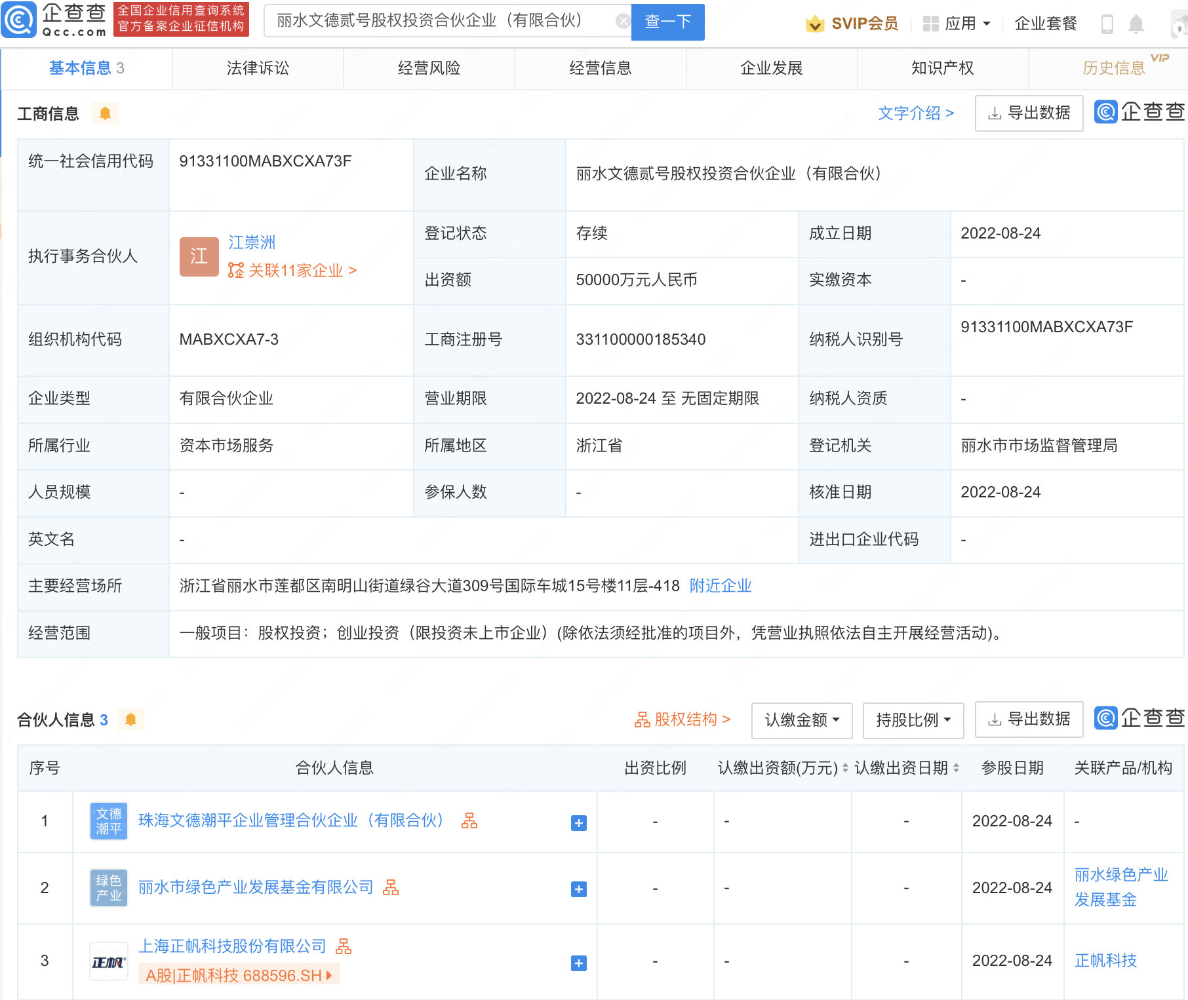Click the 江 avatar of executive partner
The width and height of the screenshot is (1188, 1000).
[199, 256]
